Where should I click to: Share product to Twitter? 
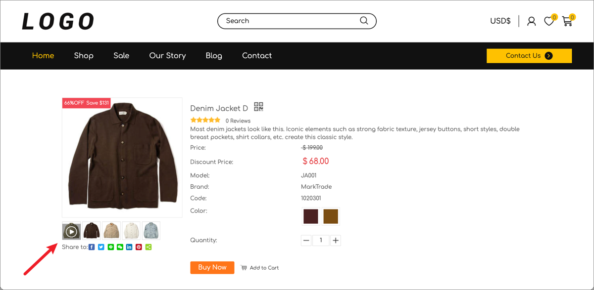click(x=101, y=247)
